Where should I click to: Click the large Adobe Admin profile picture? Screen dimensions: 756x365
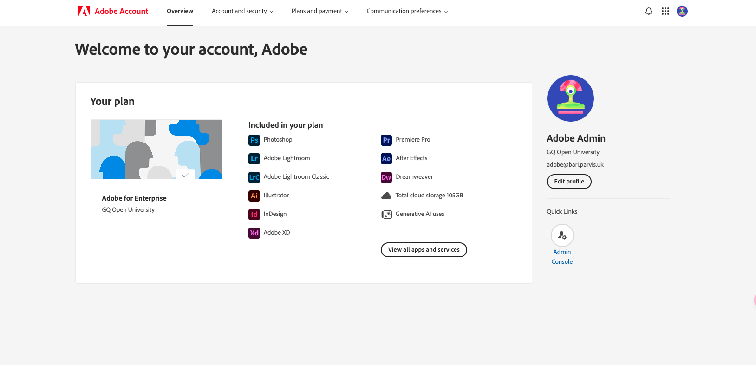point(570,98)
